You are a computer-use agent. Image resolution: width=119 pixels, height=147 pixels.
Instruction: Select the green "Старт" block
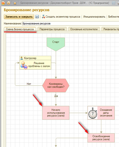point(56,44)
